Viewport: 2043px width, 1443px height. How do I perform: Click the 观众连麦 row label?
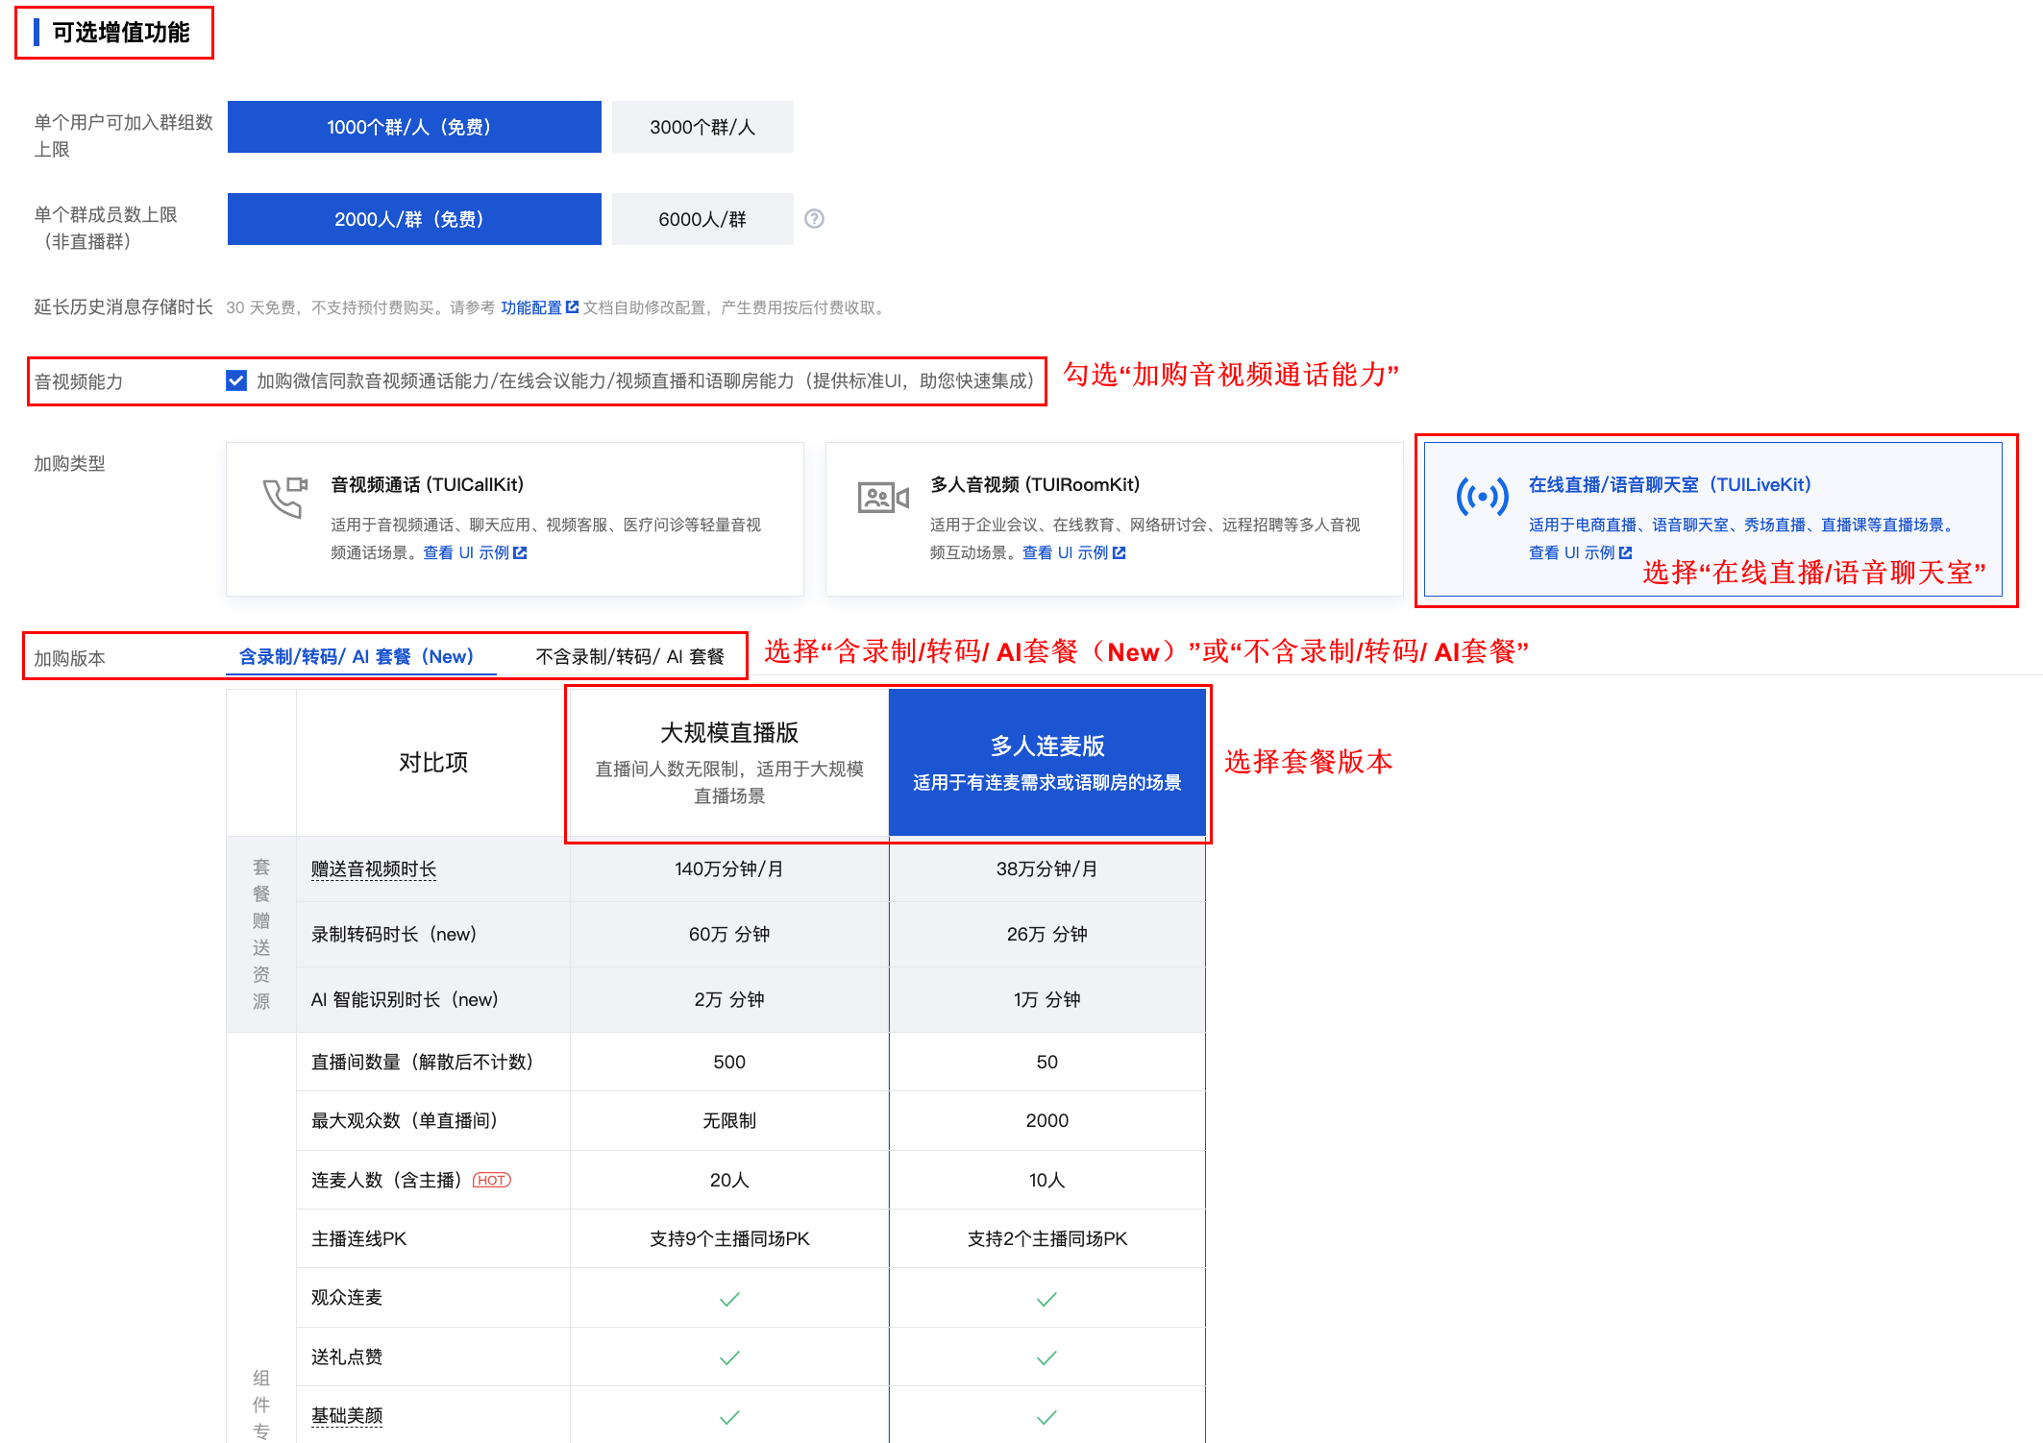(347, 1298)
